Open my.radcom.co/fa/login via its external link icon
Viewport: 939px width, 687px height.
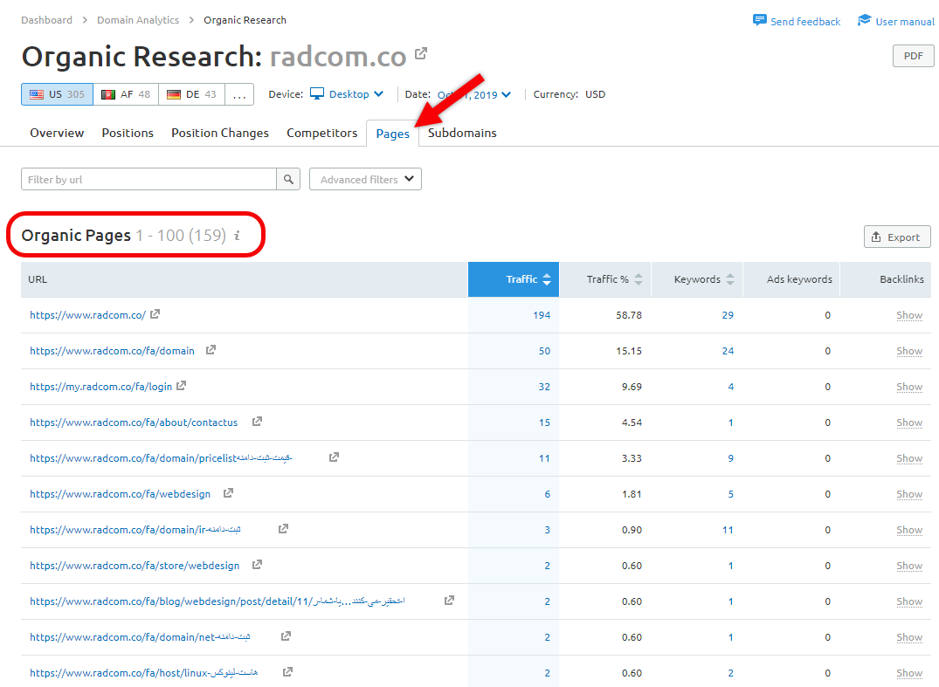182,385
